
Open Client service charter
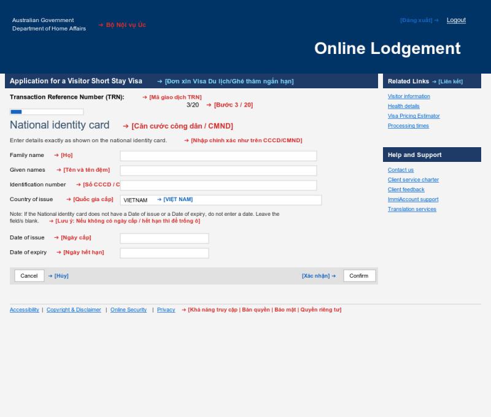click(x=413, y=180)
